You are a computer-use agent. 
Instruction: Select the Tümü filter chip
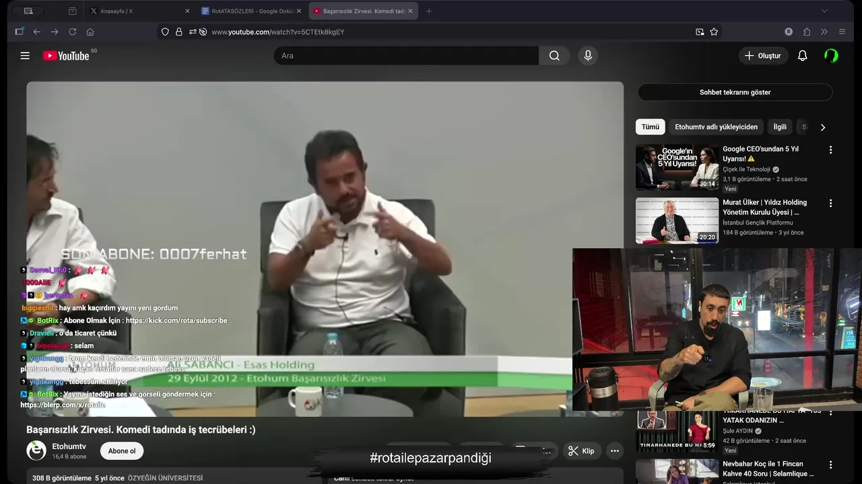point(651,126)
